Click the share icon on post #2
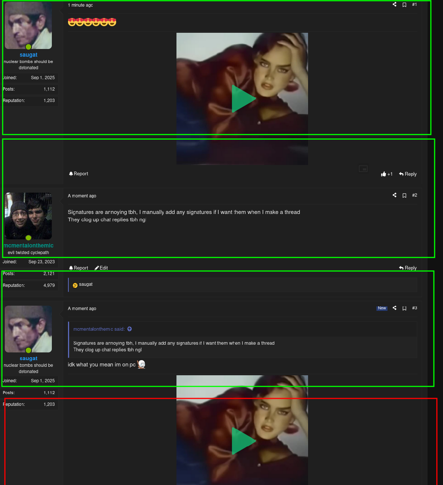Screen dimensions: 443x485 [394, 195]
